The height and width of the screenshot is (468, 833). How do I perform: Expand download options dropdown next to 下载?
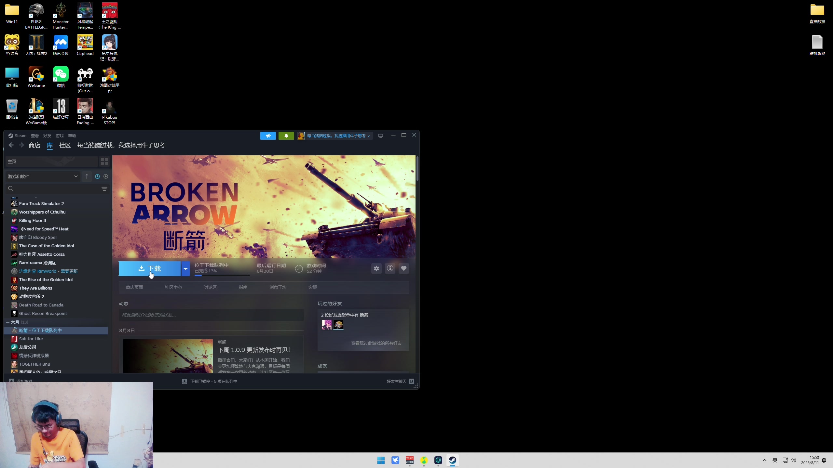coord(185,268)
